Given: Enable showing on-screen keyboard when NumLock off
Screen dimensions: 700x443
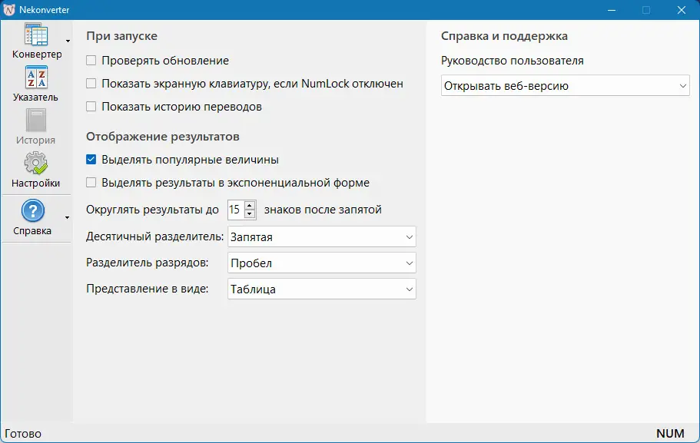Looking at the screenshot, I should tap(91, 83).
